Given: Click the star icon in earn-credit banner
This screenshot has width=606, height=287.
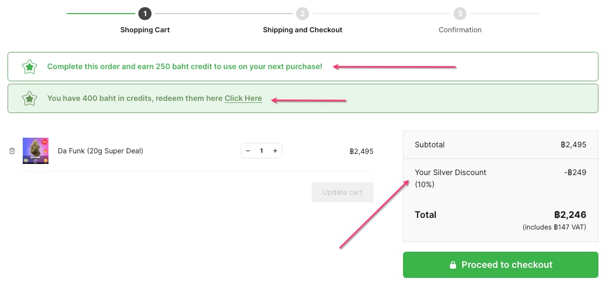Looking at the screenshot, I should pos(30,67).
